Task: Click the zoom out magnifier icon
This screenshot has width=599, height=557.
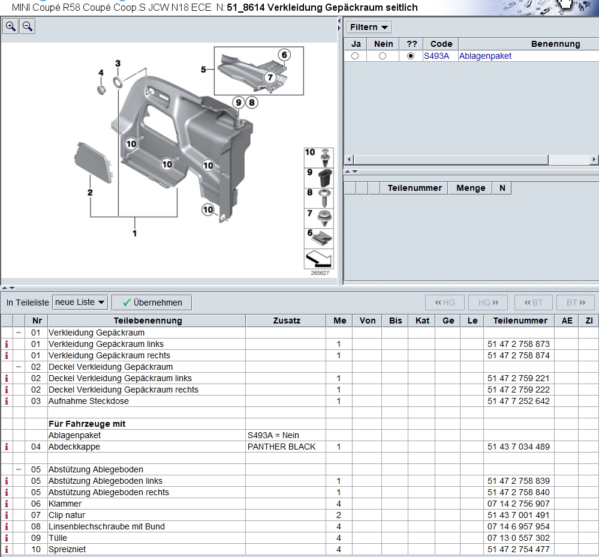Action: pyautogui.click(x=28, y=26)
